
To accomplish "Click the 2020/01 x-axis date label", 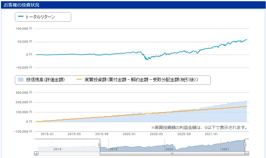I will click(x=129, y=134).
